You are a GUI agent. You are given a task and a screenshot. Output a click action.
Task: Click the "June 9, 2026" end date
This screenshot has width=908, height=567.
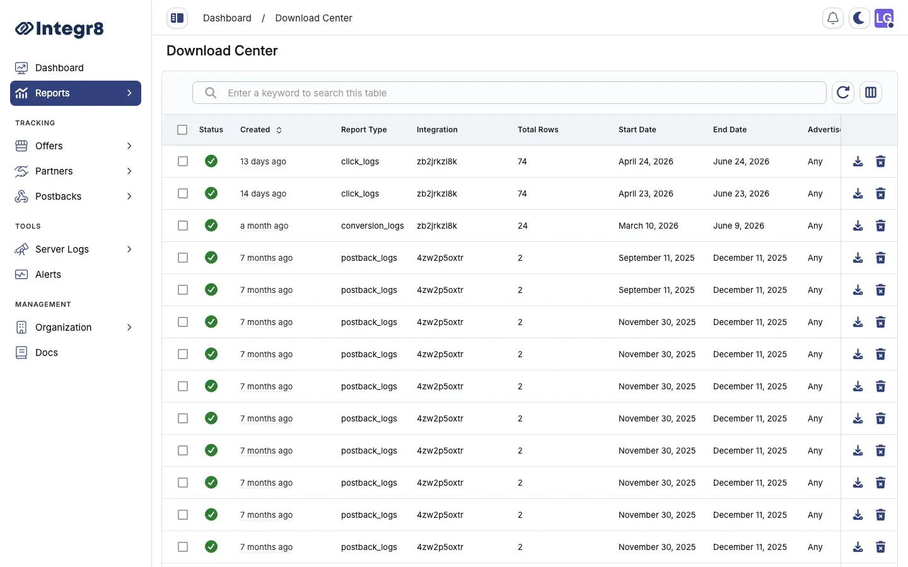pos(738,226)
